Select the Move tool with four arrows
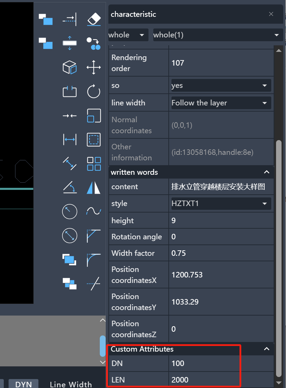 (94, 67)
